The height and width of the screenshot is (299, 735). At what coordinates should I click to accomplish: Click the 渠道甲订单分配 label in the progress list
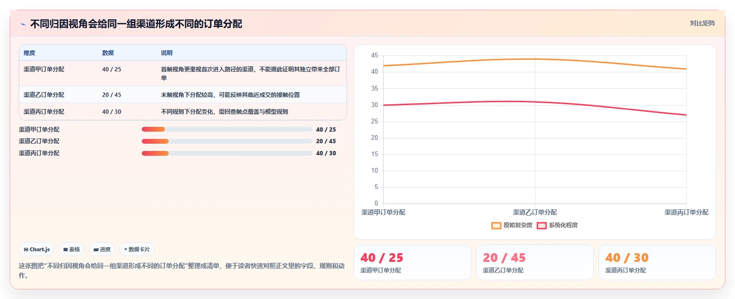(x=39, y=129)
